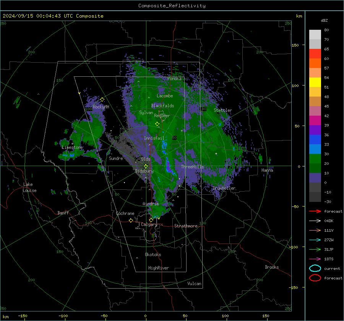Click the yellow diamond marker at Didsbury
The width and height of the screenshot is (344, 321).
click(x=146, y=166)
